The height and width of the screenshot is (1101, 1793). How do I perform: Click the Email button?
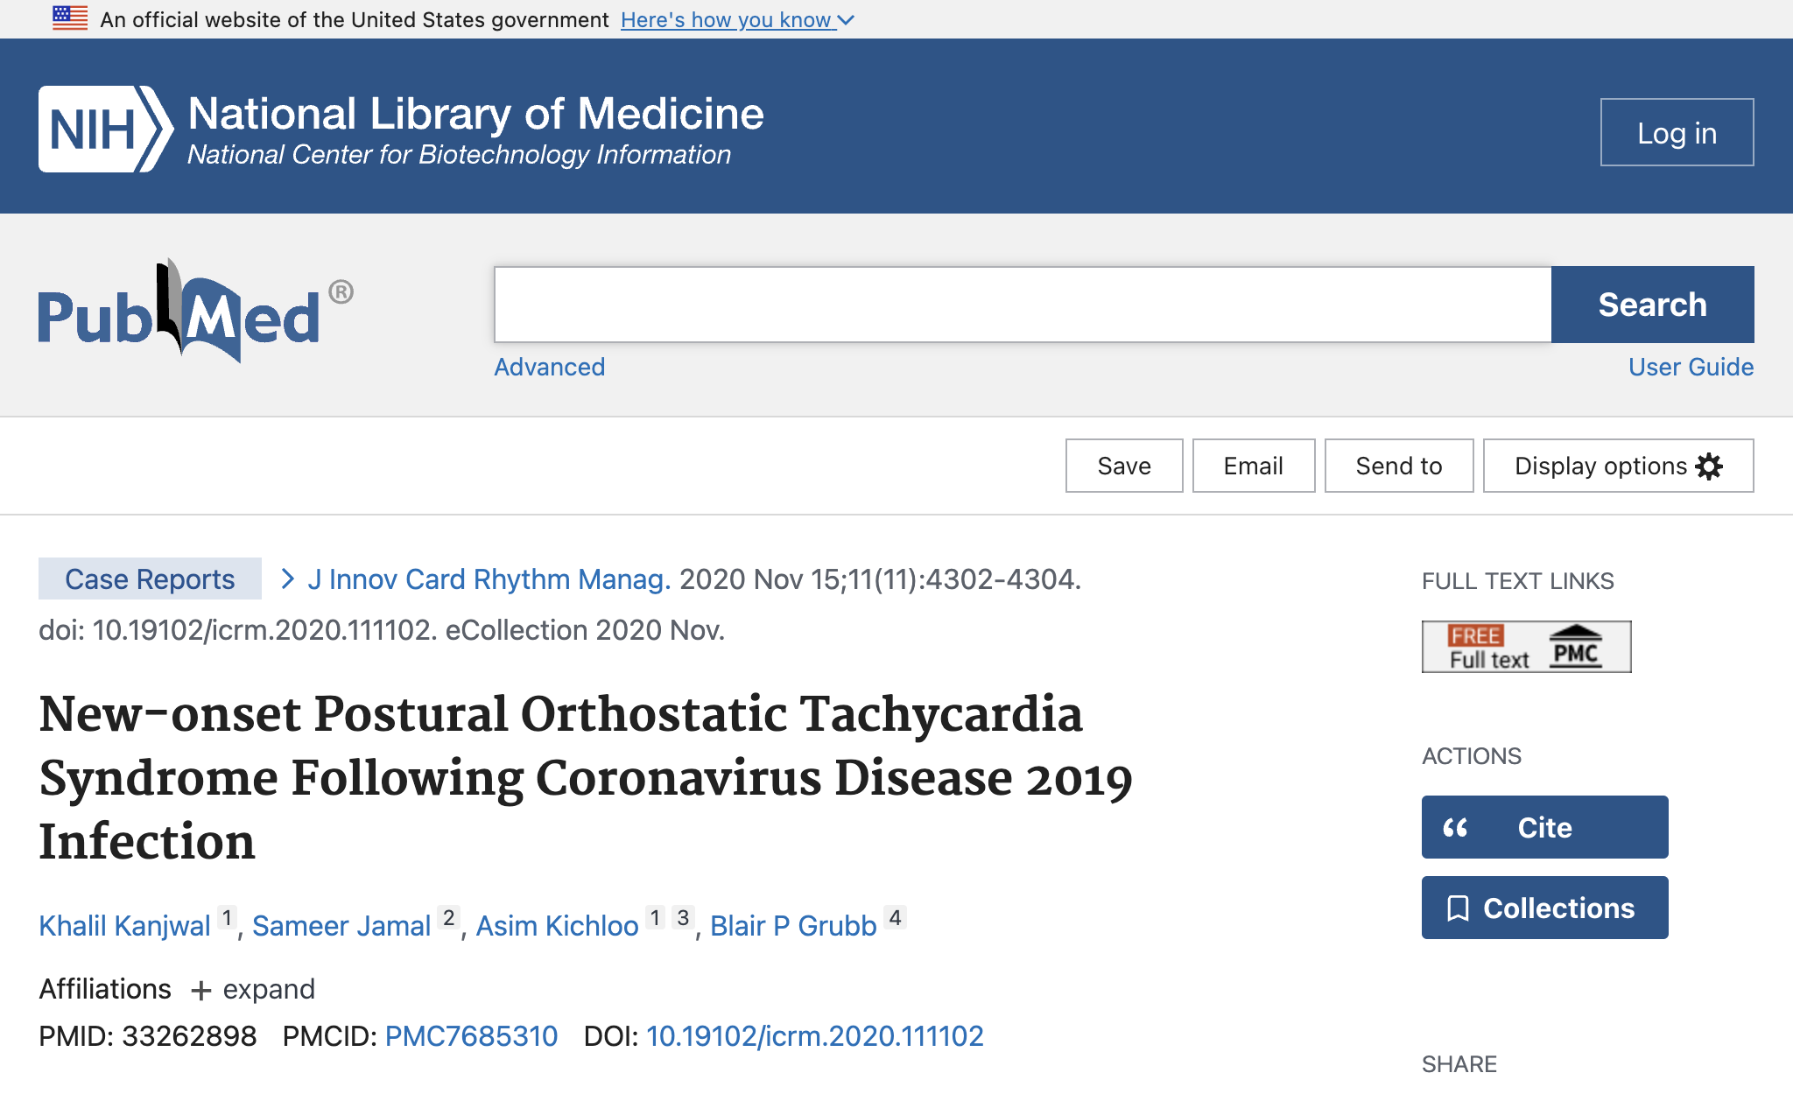tap(1253, 466)
